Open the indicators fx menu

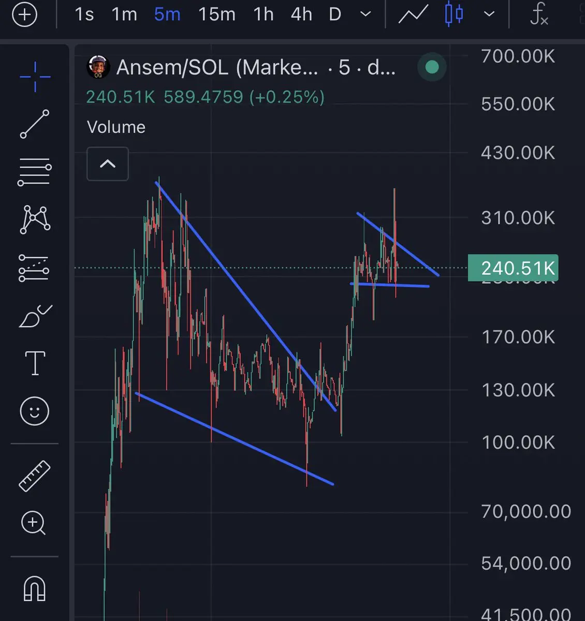pyautogui.click(x=539, y=14)
